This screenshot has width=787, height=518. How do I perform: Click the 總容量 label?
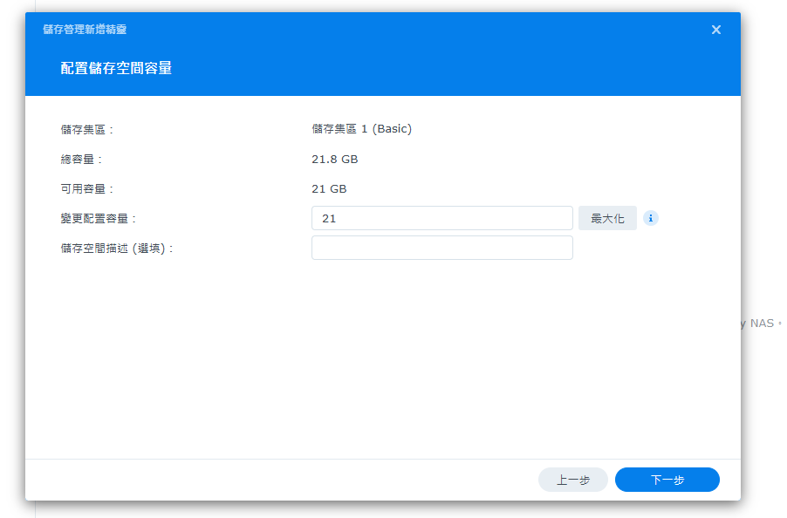pyautogui.click(x=81, y=160)
